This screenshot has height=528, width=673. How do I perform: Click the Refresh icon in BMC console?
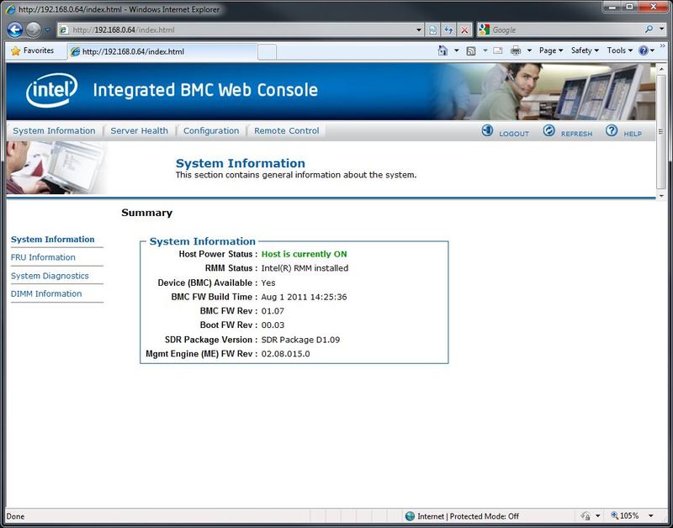pos(549,131)
